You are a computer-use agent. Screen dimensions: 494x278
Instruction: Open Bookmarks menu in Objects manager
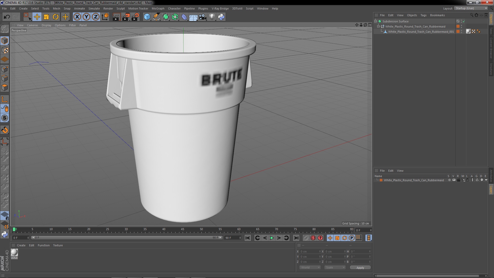(437, 15)
